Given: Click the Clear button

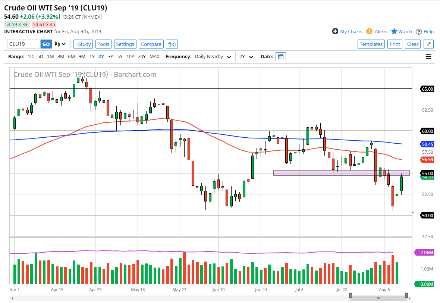Looking at the screenshot, I should point(412,44).
